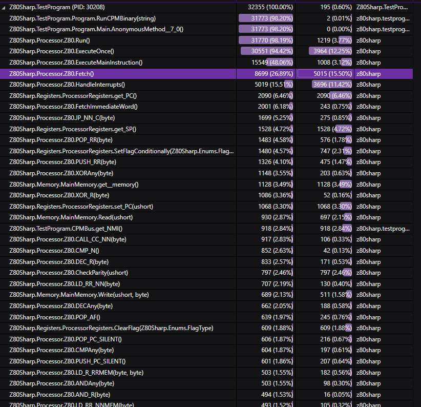This screenshot has height=407, width=421.
Task: Select the Z80.Run() function row
Action: (x=206, y=40)
